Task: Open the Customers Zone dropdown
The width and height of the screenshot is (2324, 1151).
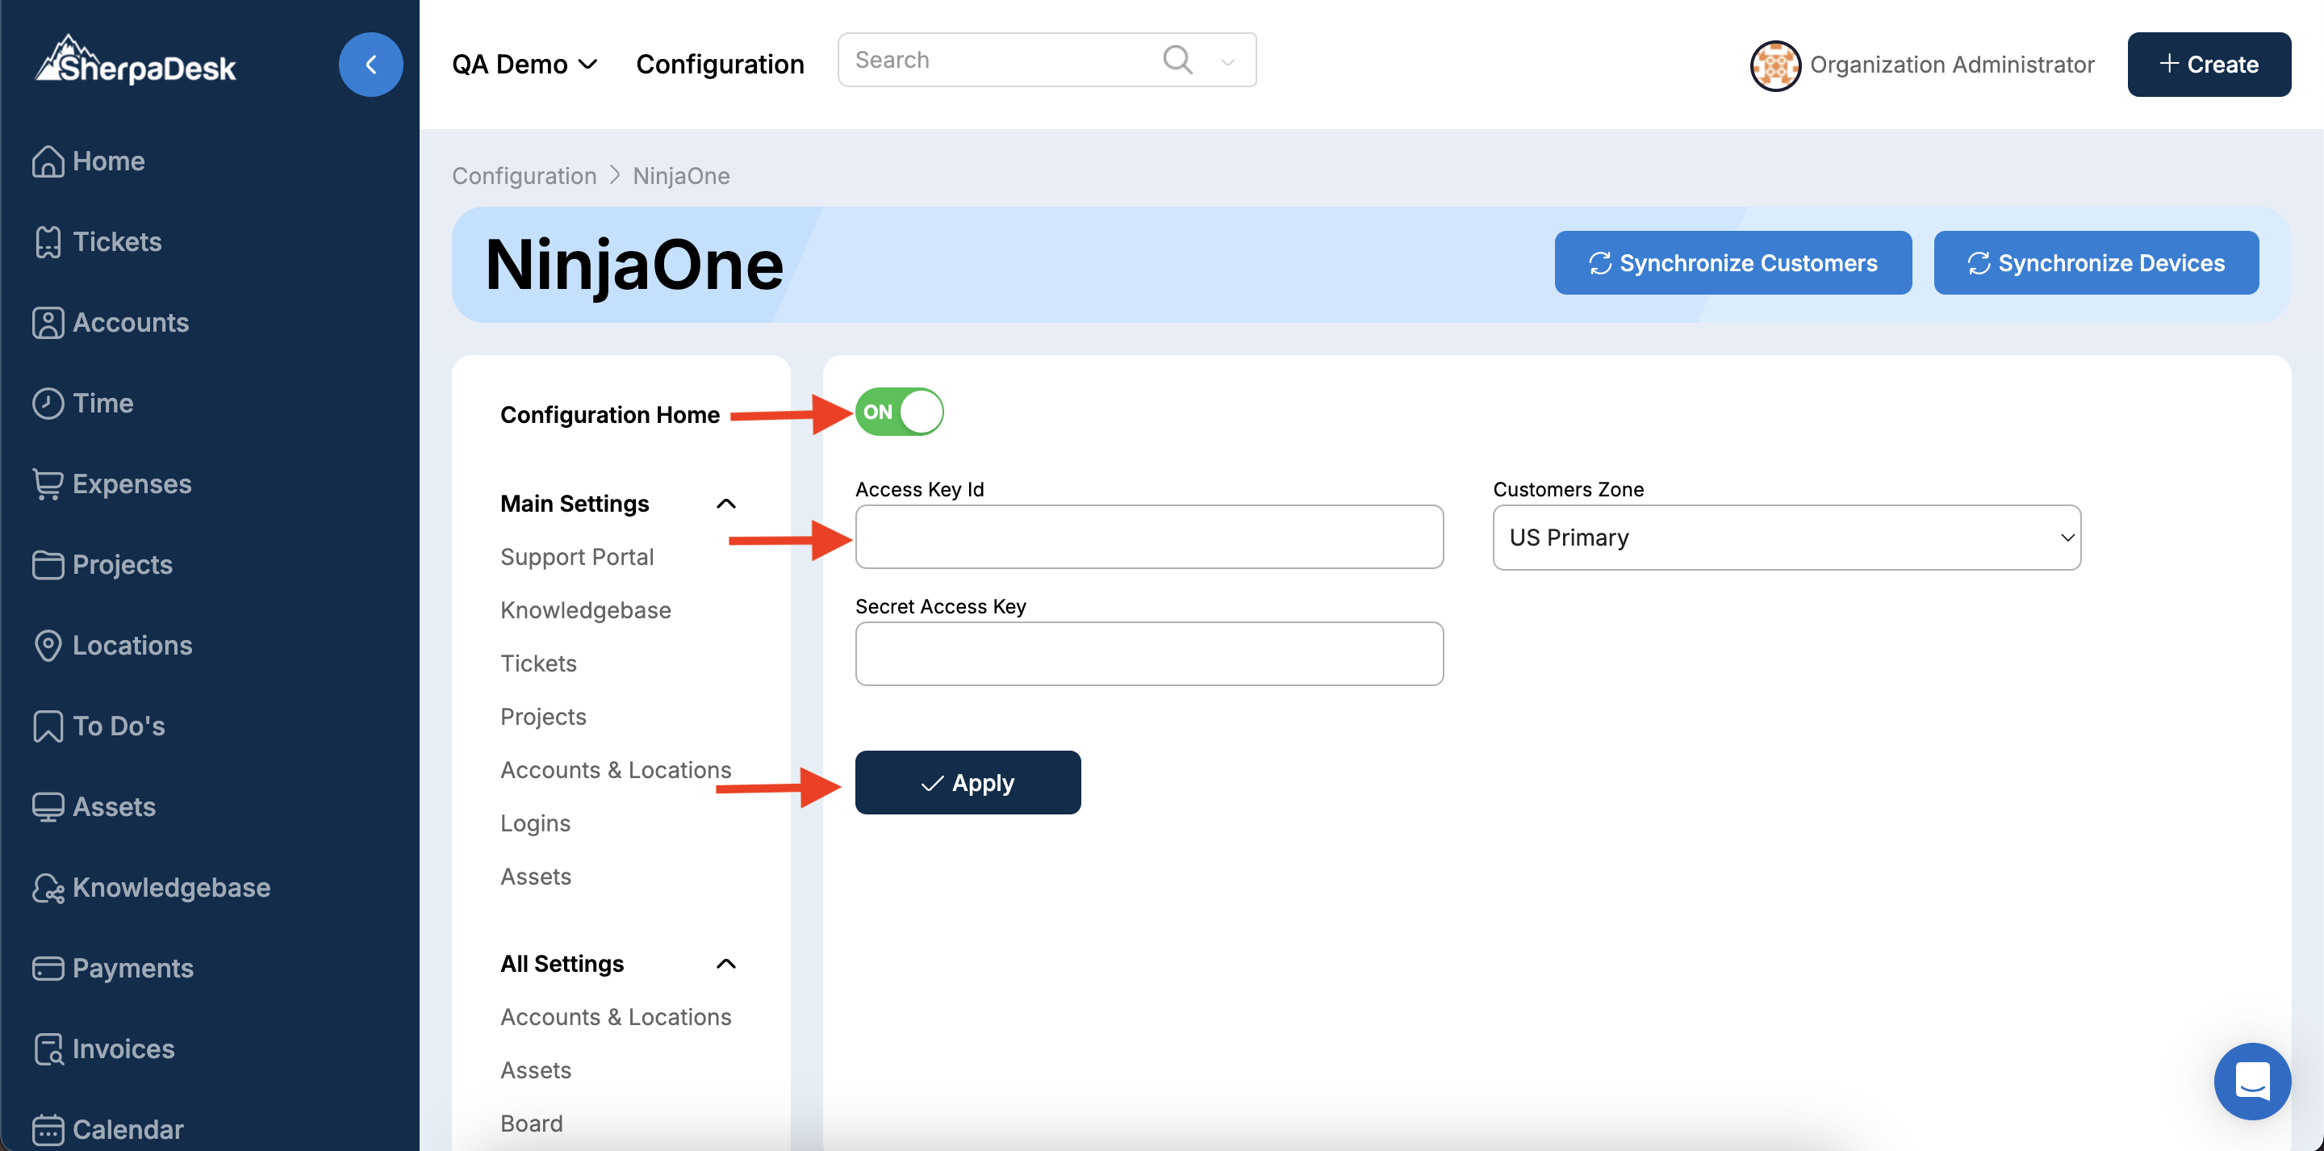Action: pos(1787,537)
